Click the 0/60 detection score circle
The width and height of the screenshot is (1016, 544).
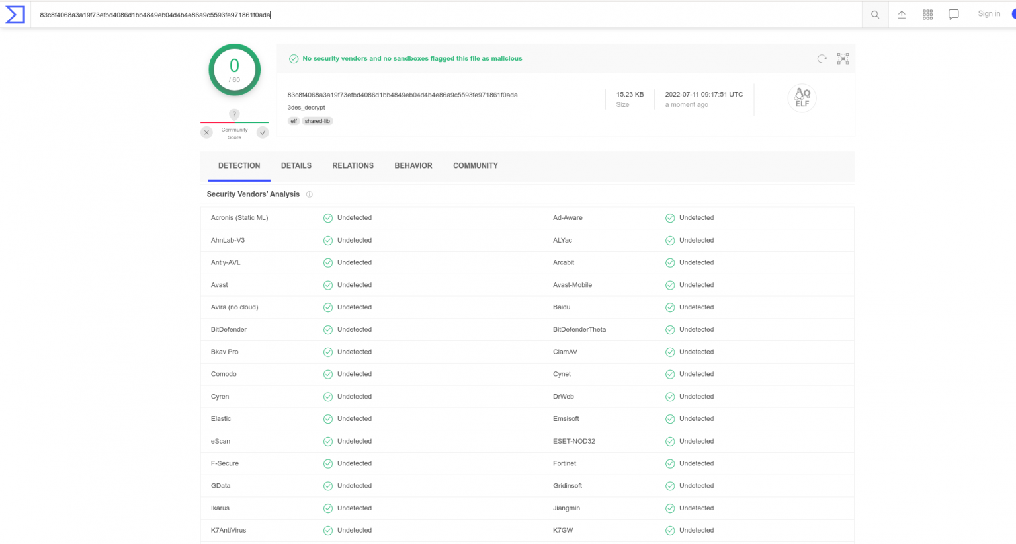pyautogui.click(x=235, y=69)
